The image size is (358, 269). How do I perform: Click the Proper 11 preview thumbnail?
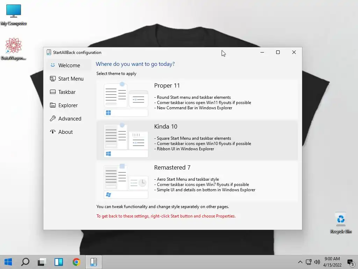(x=126, y=99)
